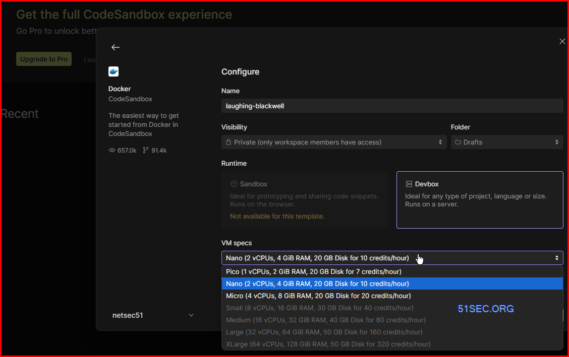
Task: Click the Devbox server icon
Action: (409, 184)
